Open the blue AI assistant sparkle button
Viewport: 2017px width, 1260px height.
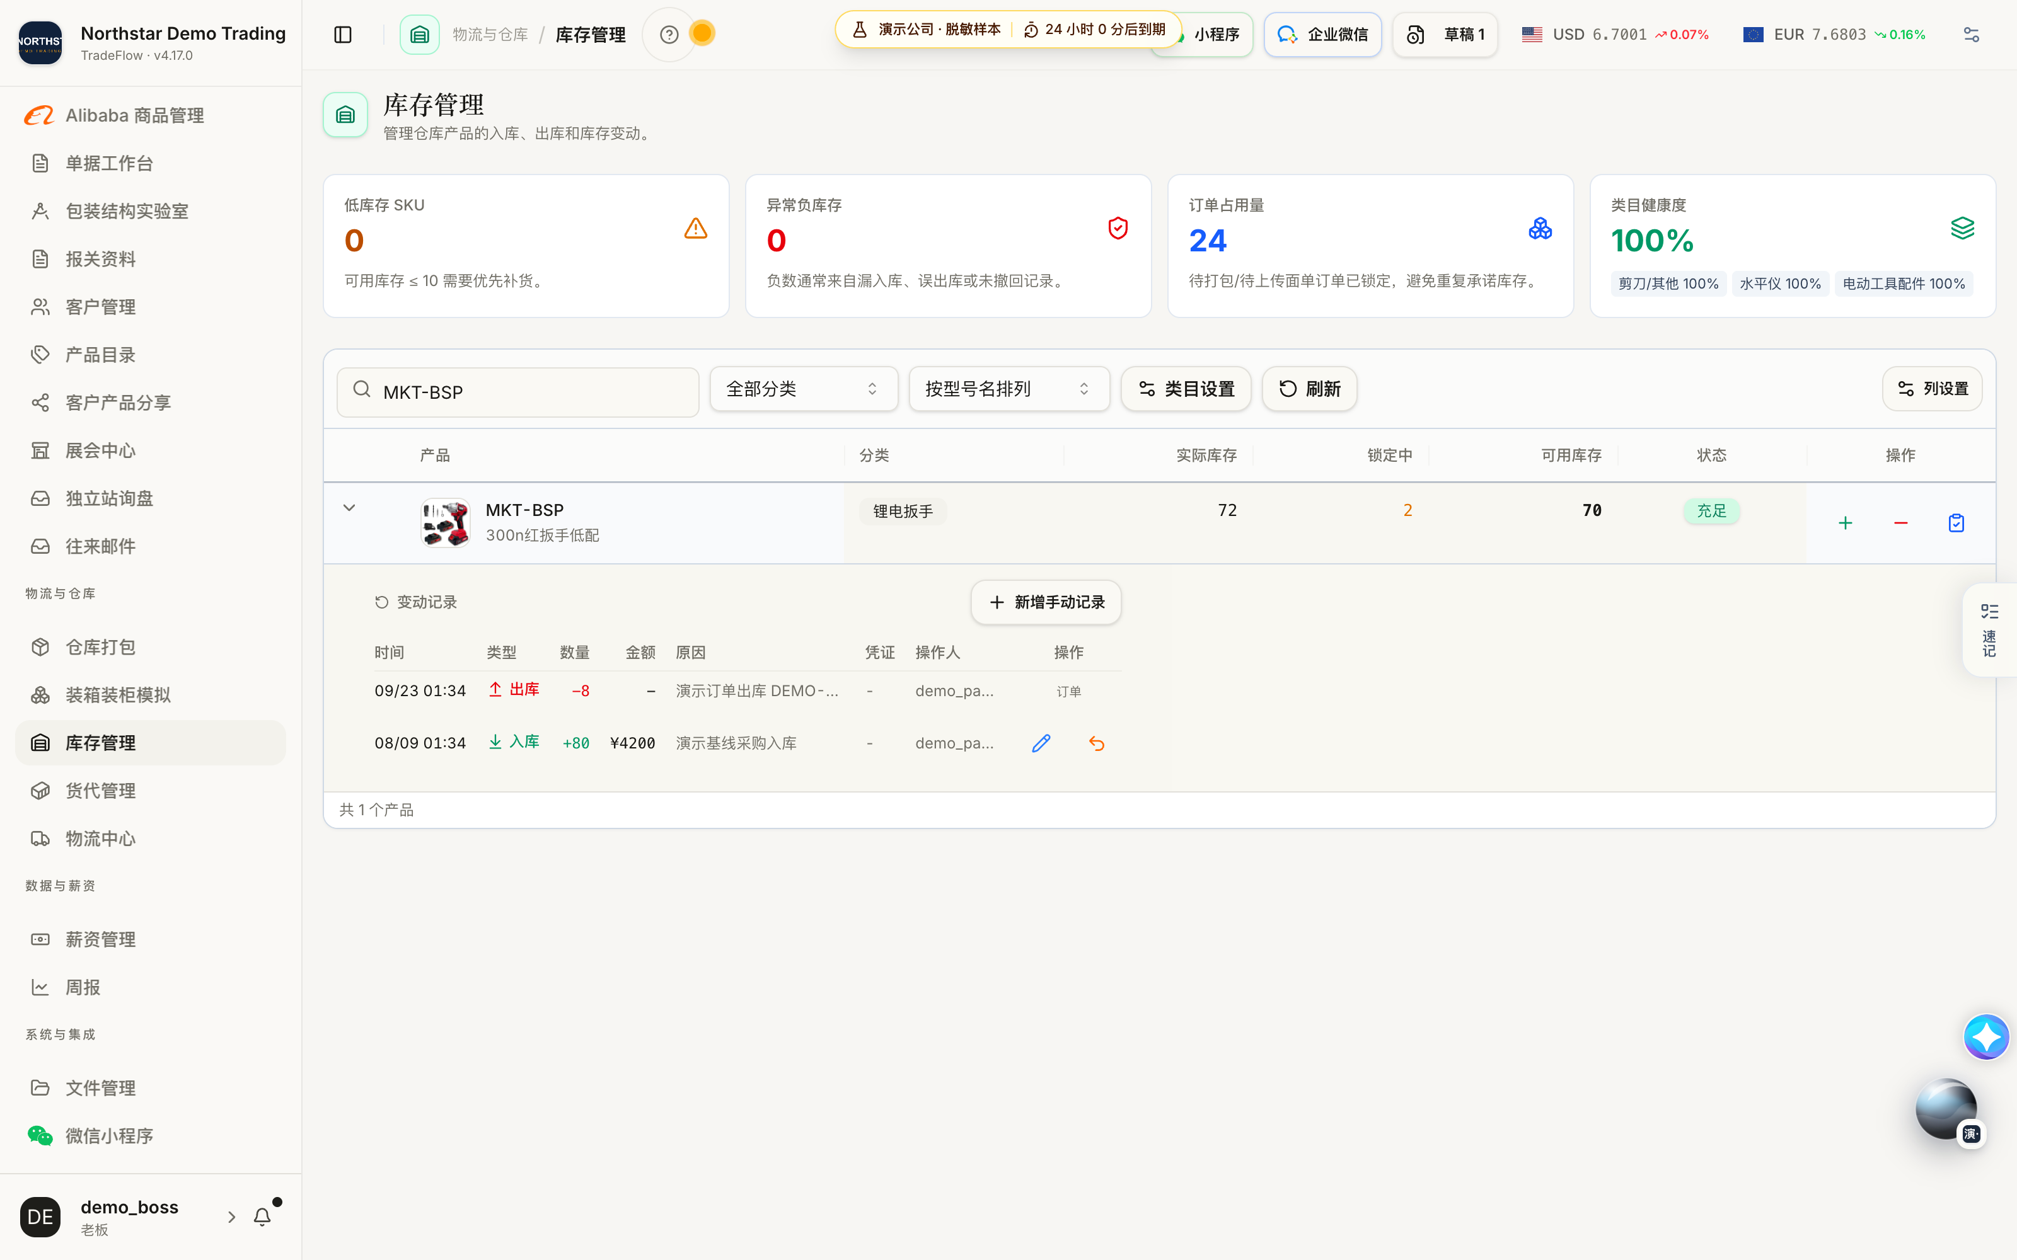click(1985, 1037)
